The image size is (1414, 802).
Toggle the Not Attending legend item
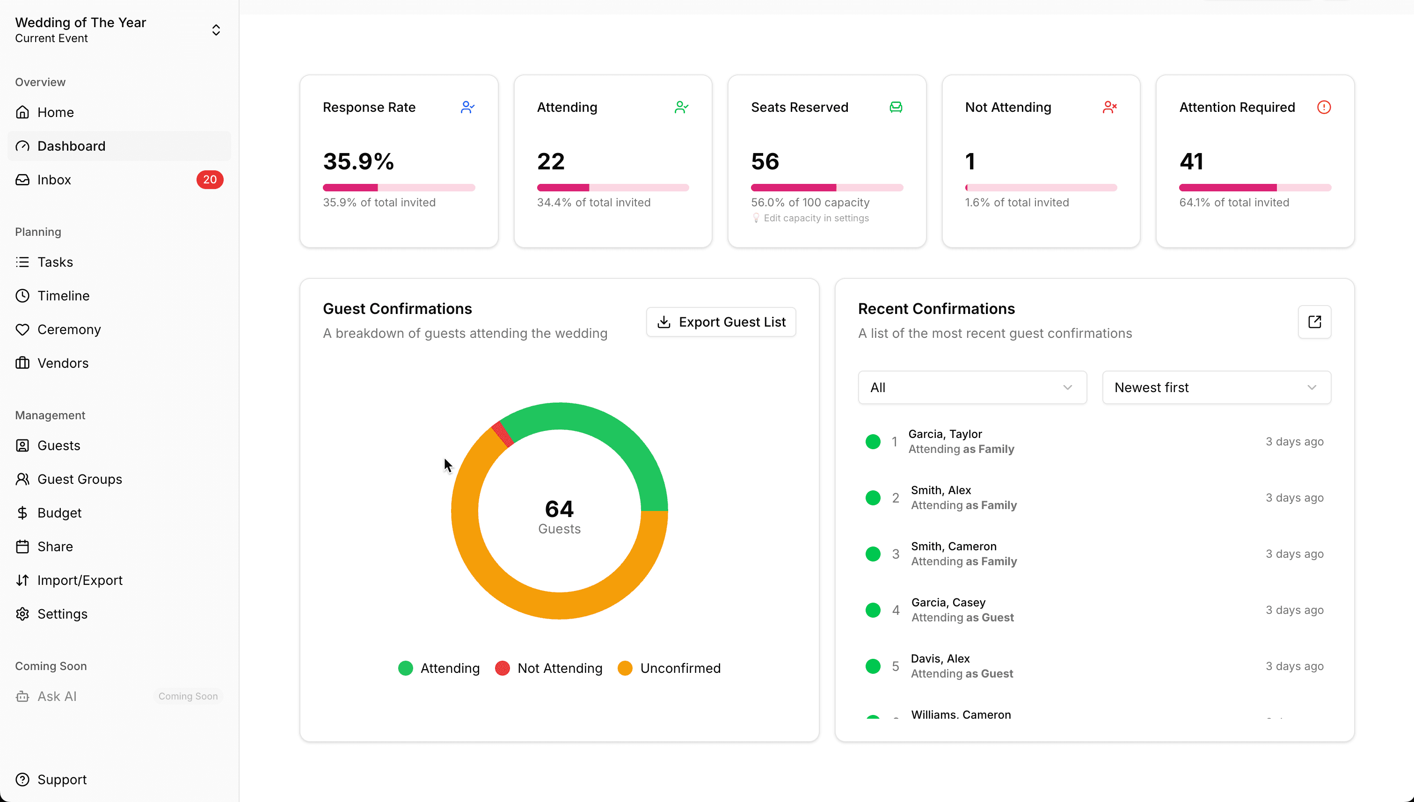(x=548, y=668)
